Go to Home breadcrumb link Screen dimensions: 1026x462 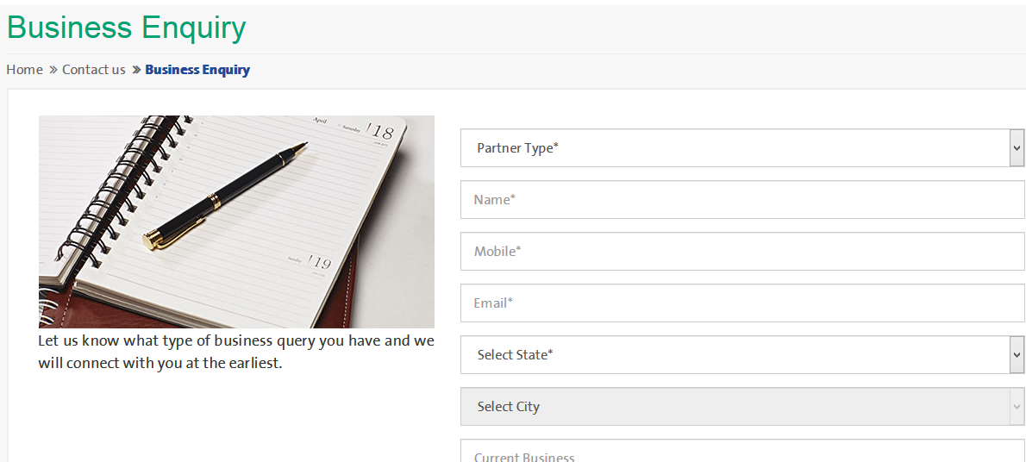tap(25, 69)
